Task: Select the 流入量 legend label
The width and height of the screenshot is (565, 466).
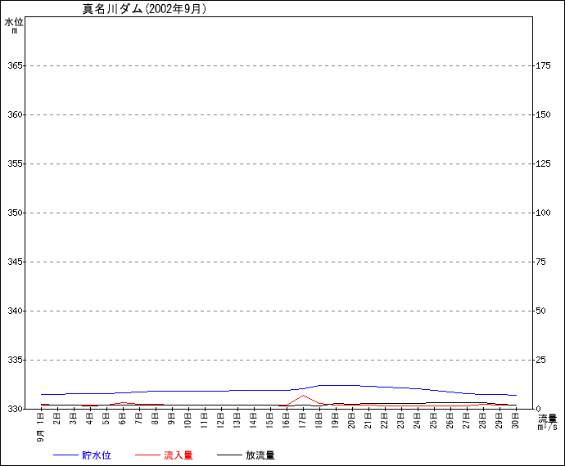Action: coord(178,455)
